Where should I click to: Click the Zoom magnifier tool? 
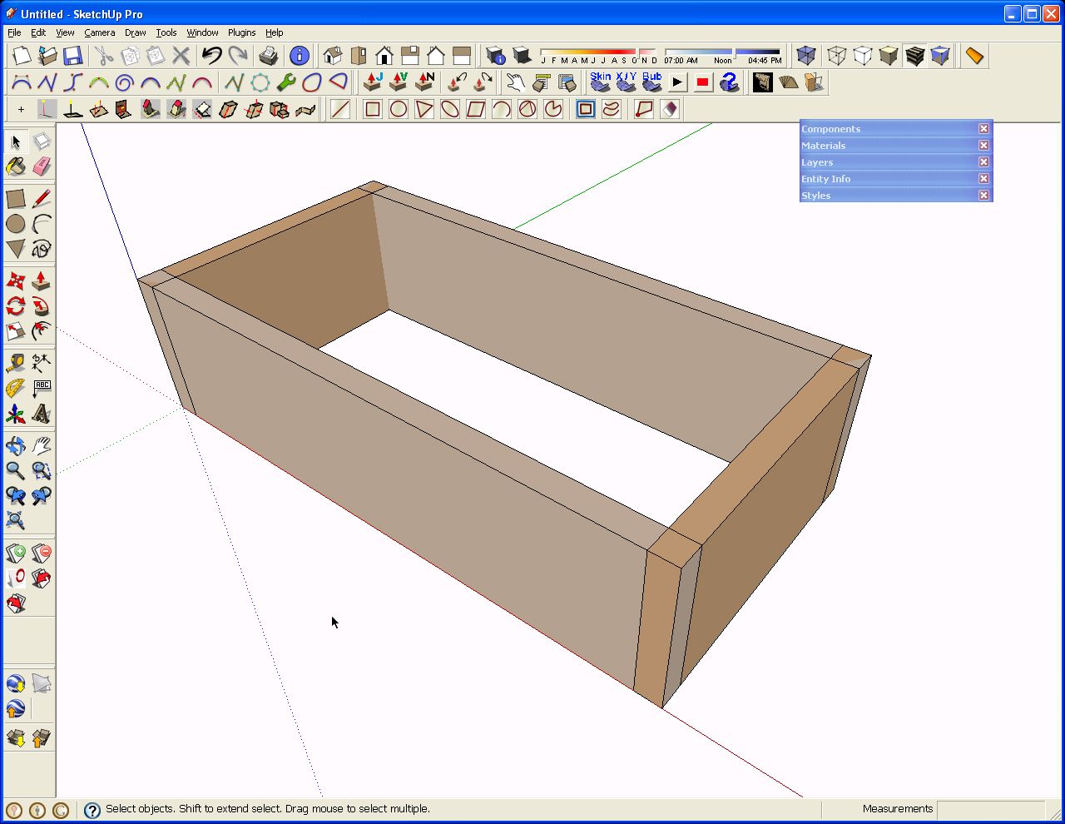[x=16, y=470]
